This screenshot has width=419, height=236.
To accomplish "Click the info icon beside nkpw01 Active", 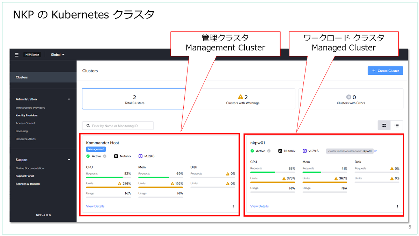I will (269, 151).
